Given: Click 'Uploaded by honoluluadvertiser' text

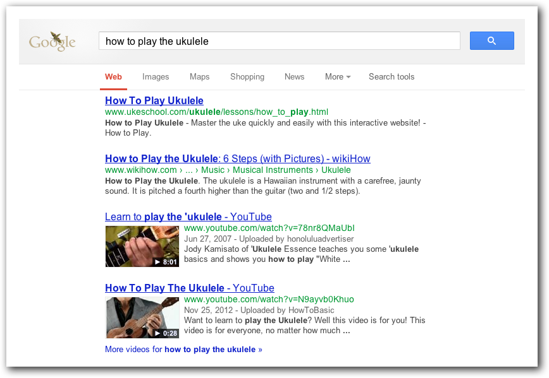Looking at the screenshot, I should [x=296, y=239].
